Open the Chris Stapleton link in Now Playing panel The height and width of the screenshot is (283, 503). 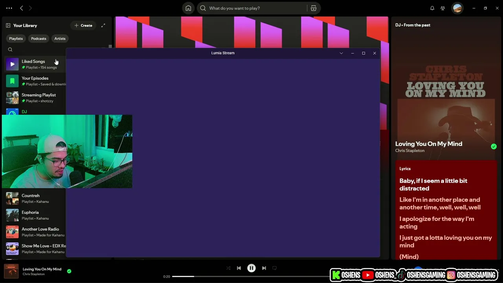pos(410,151)
